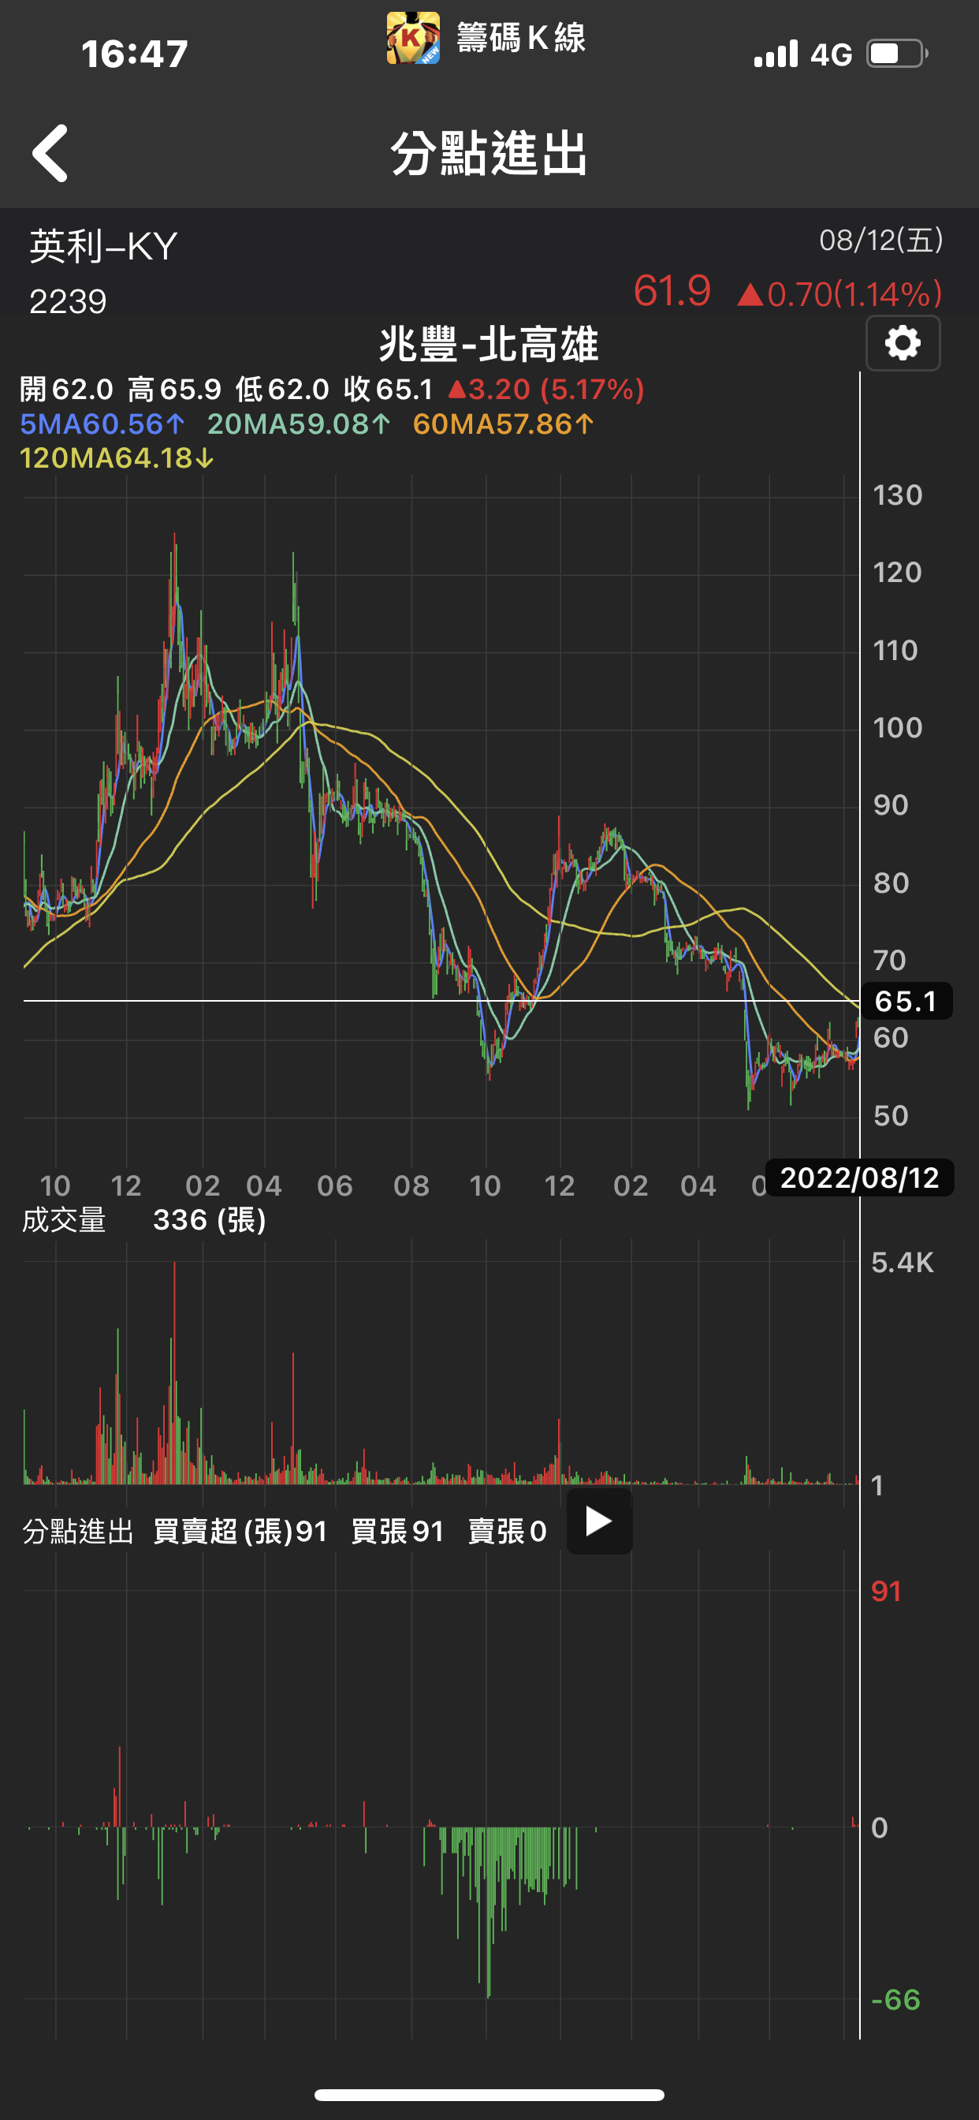Tap the 65.1 price crosshair label

(906, 1002)
